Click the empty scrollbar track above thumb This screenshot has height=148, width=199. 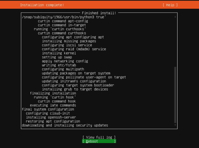[175, 42]
